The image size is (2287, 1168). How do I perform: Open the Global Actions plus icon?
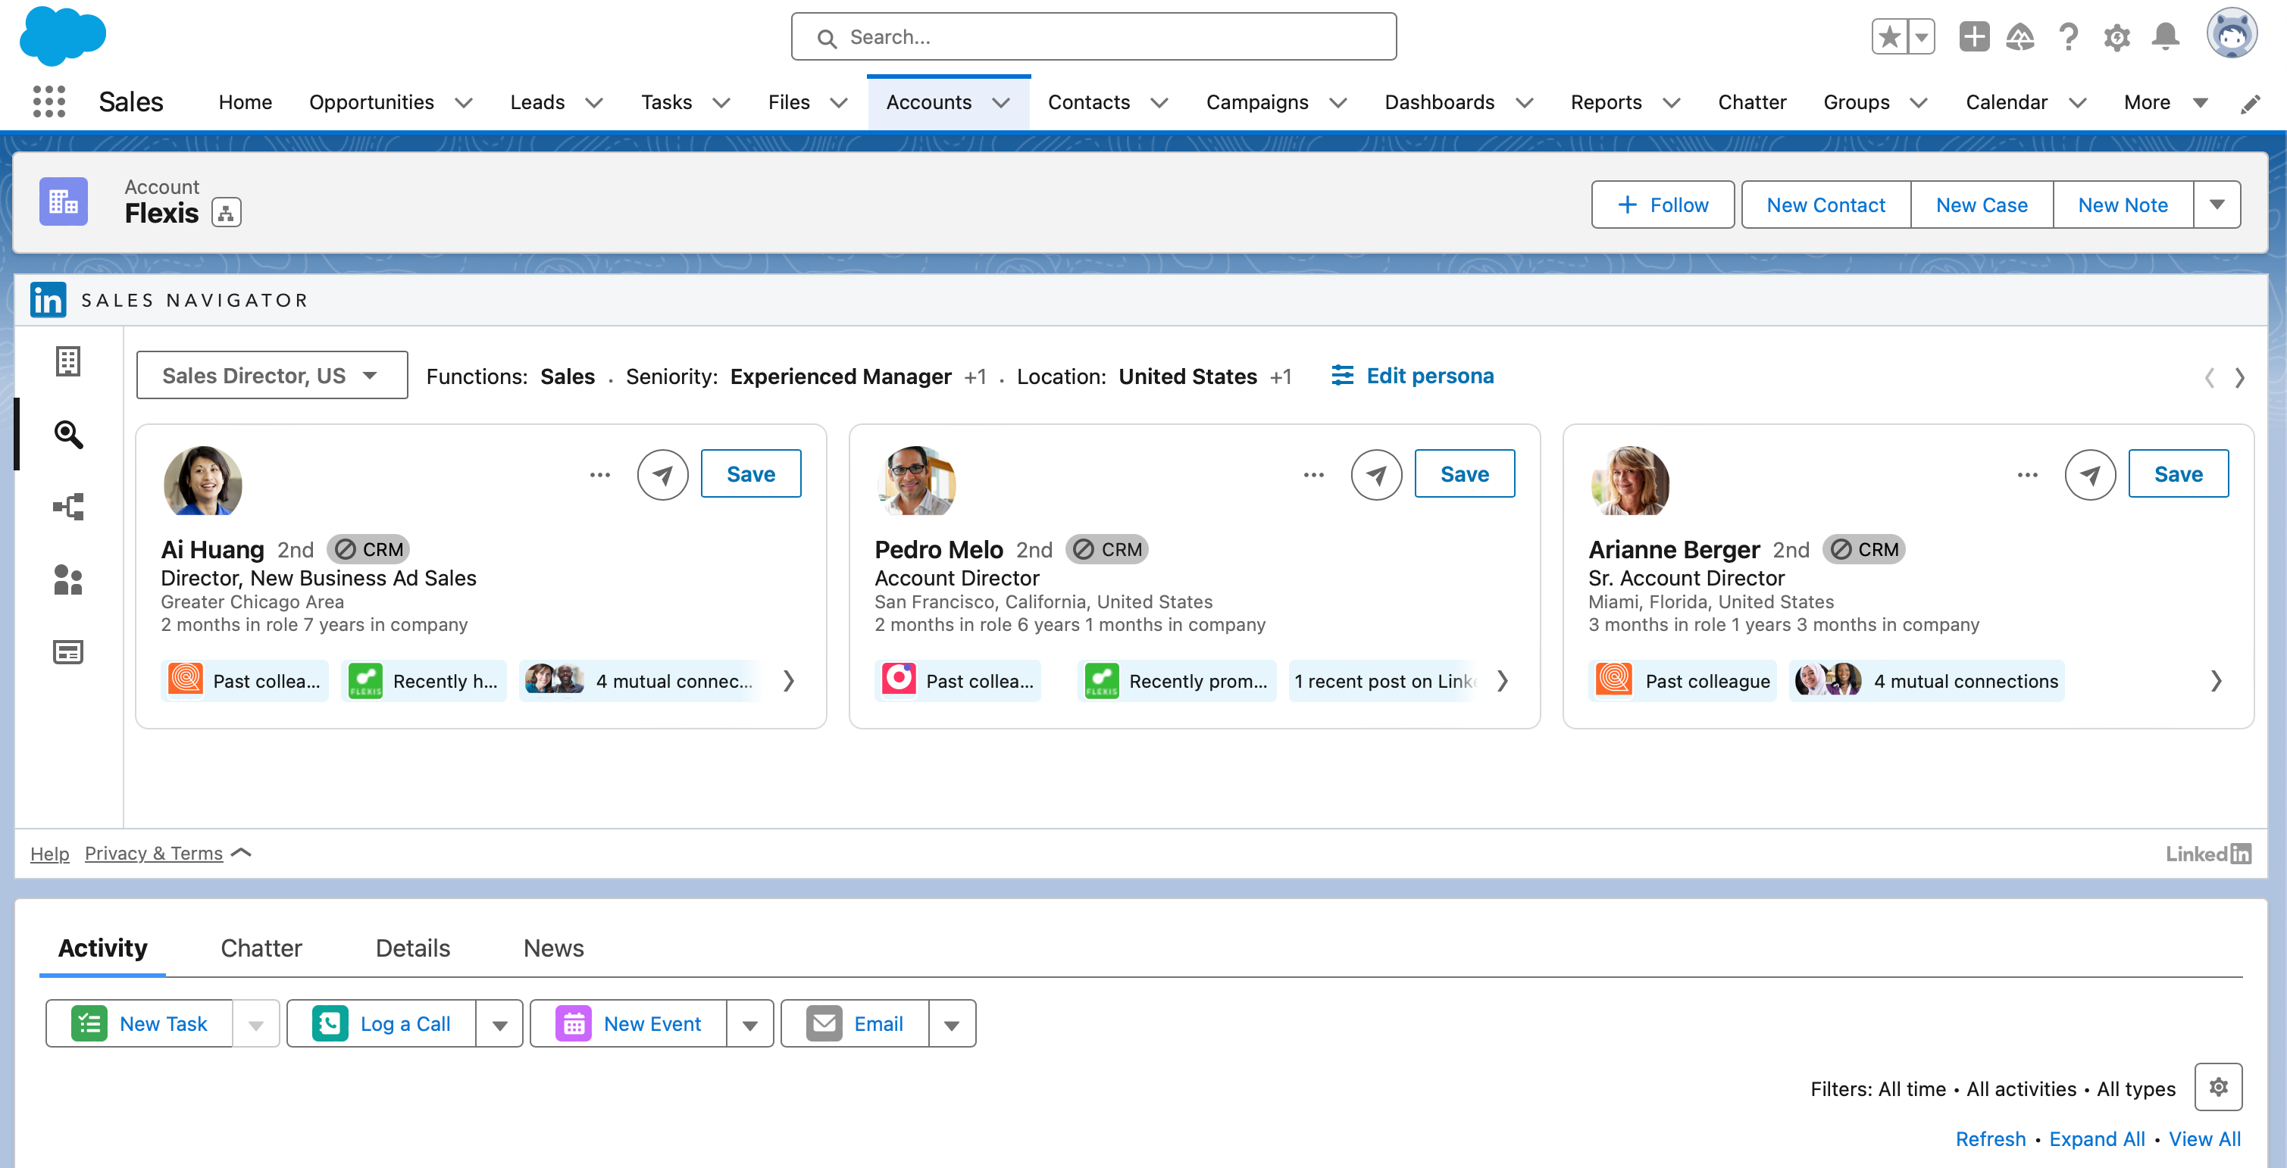tap(1973, 37)
